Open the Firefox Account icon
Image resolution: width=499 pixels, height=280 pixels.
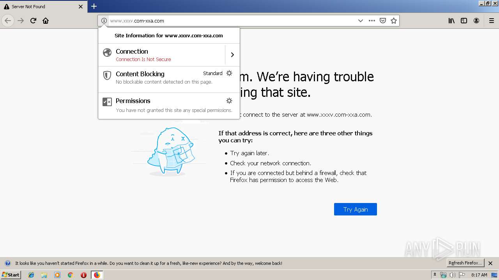tap(476, 21)
